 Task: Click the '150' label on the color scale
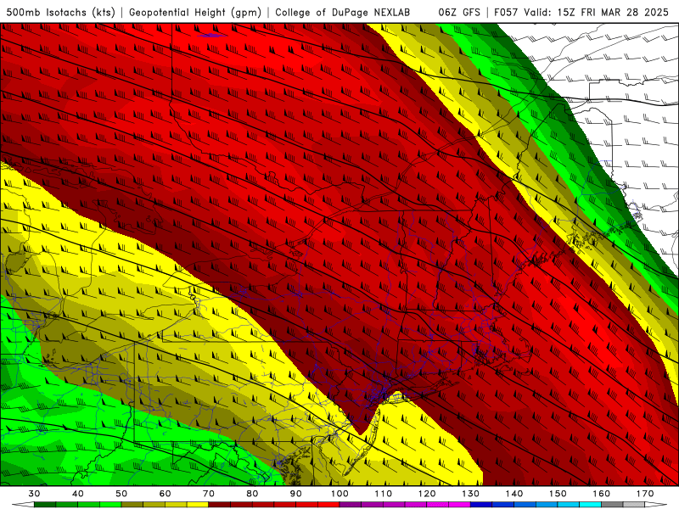[558, 494]
